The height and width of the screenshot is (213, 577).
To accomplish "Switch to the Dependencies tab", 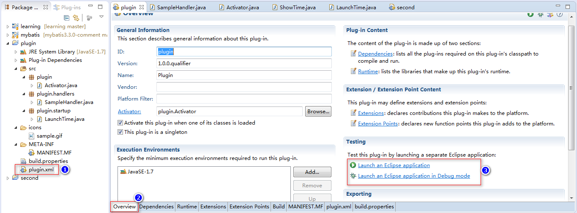I will [156, 207].
